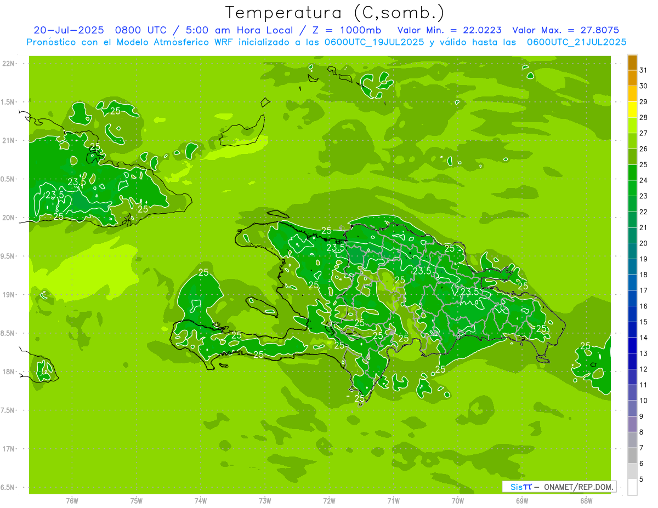Pick the yellow swatch between colorbar labels 28 and 29

point(632,110)
